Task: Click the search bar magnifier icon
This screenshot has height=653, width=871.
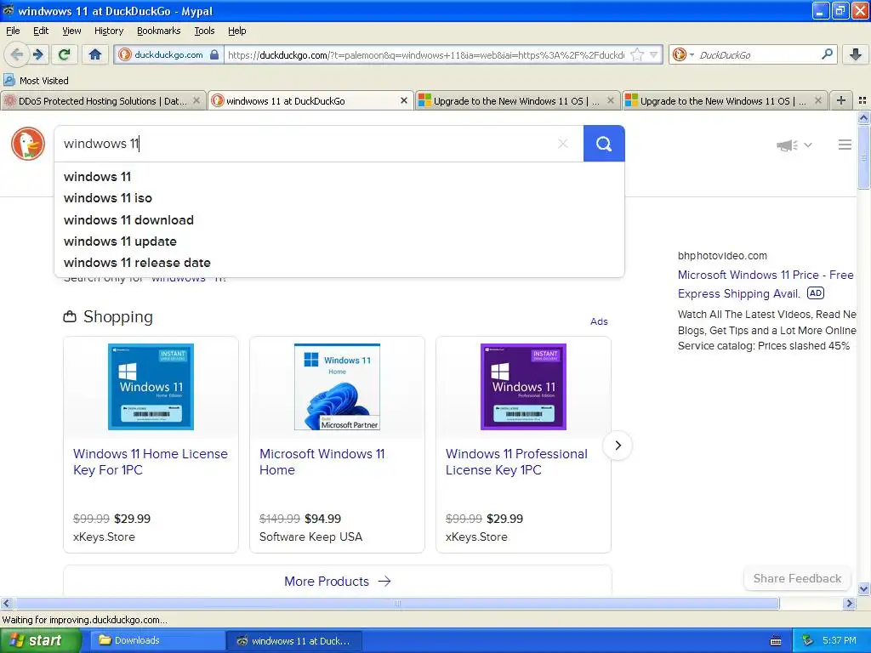Action: (827, 54)
